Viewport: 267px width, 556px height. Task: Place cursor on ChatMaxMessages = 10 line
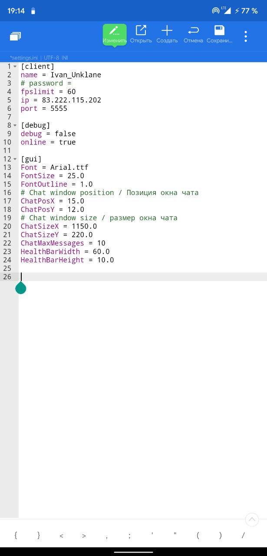point(63,243)
